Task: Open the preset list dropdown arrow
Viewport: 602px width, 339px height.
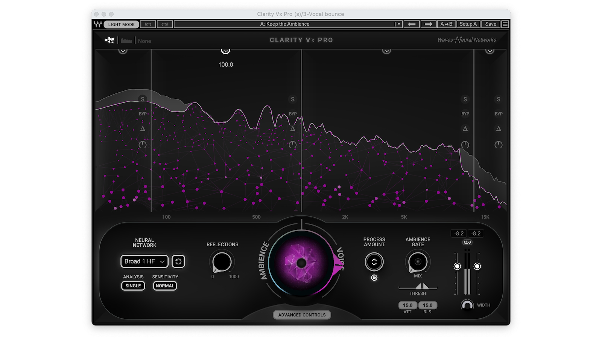Action: 398,24
